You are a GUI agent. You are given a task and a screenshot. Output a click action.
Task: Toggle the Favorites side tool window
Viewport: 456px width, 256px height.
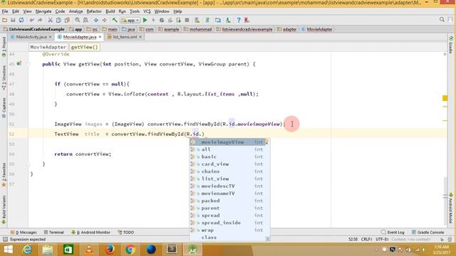[4, 174]
